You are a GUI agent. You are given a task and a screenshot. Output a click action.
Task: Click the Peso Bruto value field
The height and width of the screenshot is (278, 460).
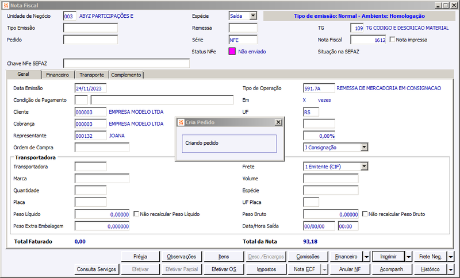pos(331,214)
